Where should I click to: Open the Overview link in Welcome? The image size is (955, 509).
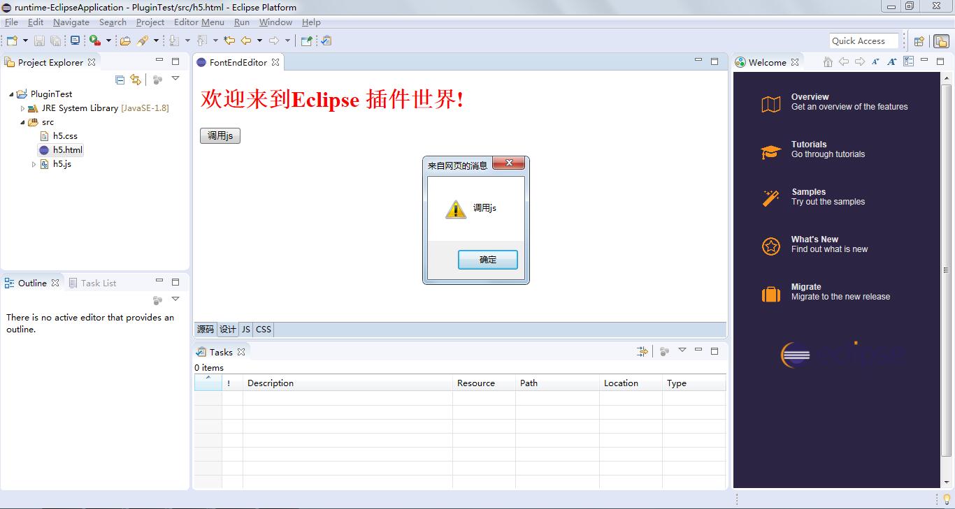835,102
